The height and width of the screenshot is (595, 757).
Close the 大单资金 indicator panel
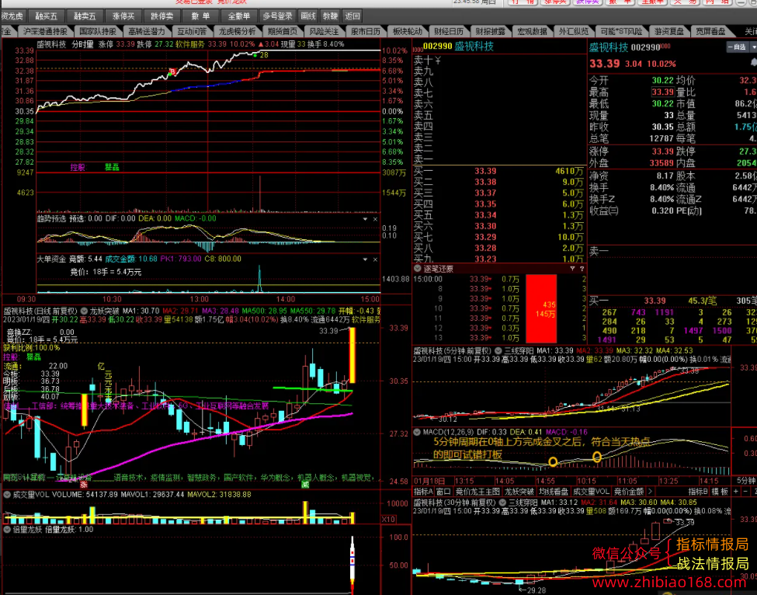pos(375,259)
